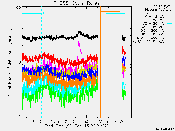Click the magenta 6 - 12 keV legend line
This screenshot has width=175, height=131.
click(x=169, y=17)
